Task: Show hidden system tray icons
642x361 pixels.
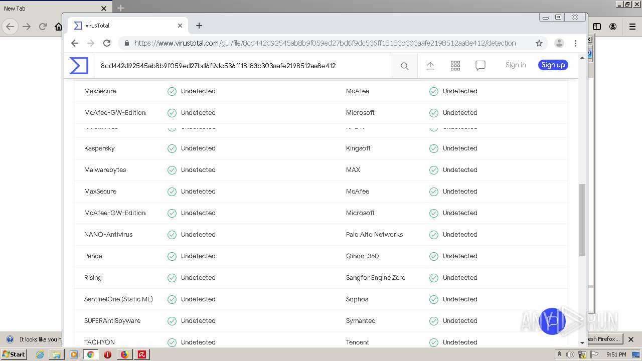Action: [x=559, y=354]
